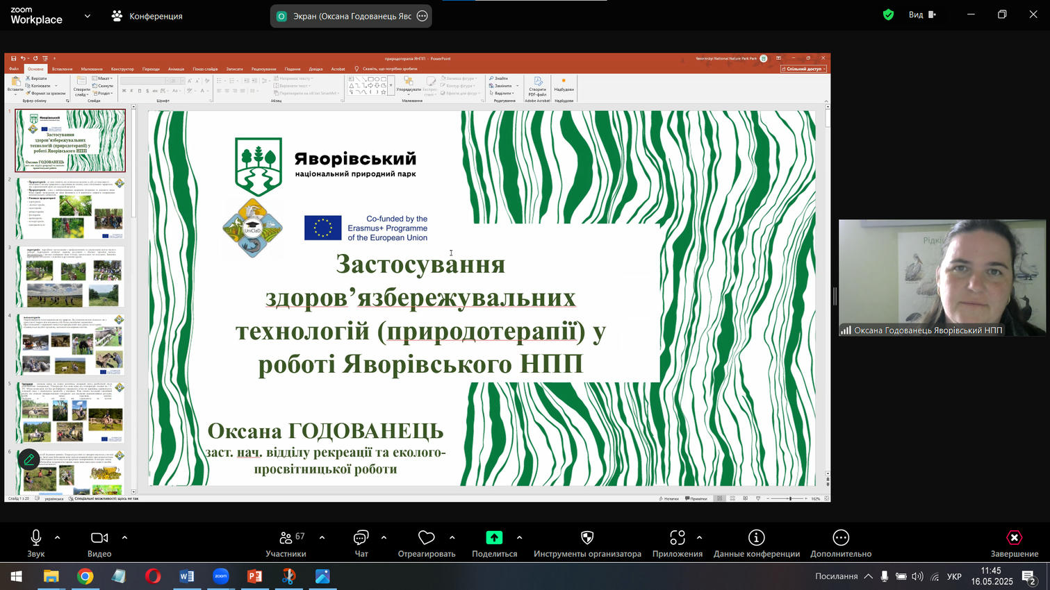Screen dimensions: 1050x590
Task: Show Данные конференции meeting info
Action: point(757,542)
